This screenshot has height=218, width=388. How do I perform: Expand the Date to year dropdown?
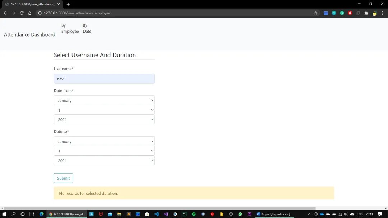click(104, 161)
